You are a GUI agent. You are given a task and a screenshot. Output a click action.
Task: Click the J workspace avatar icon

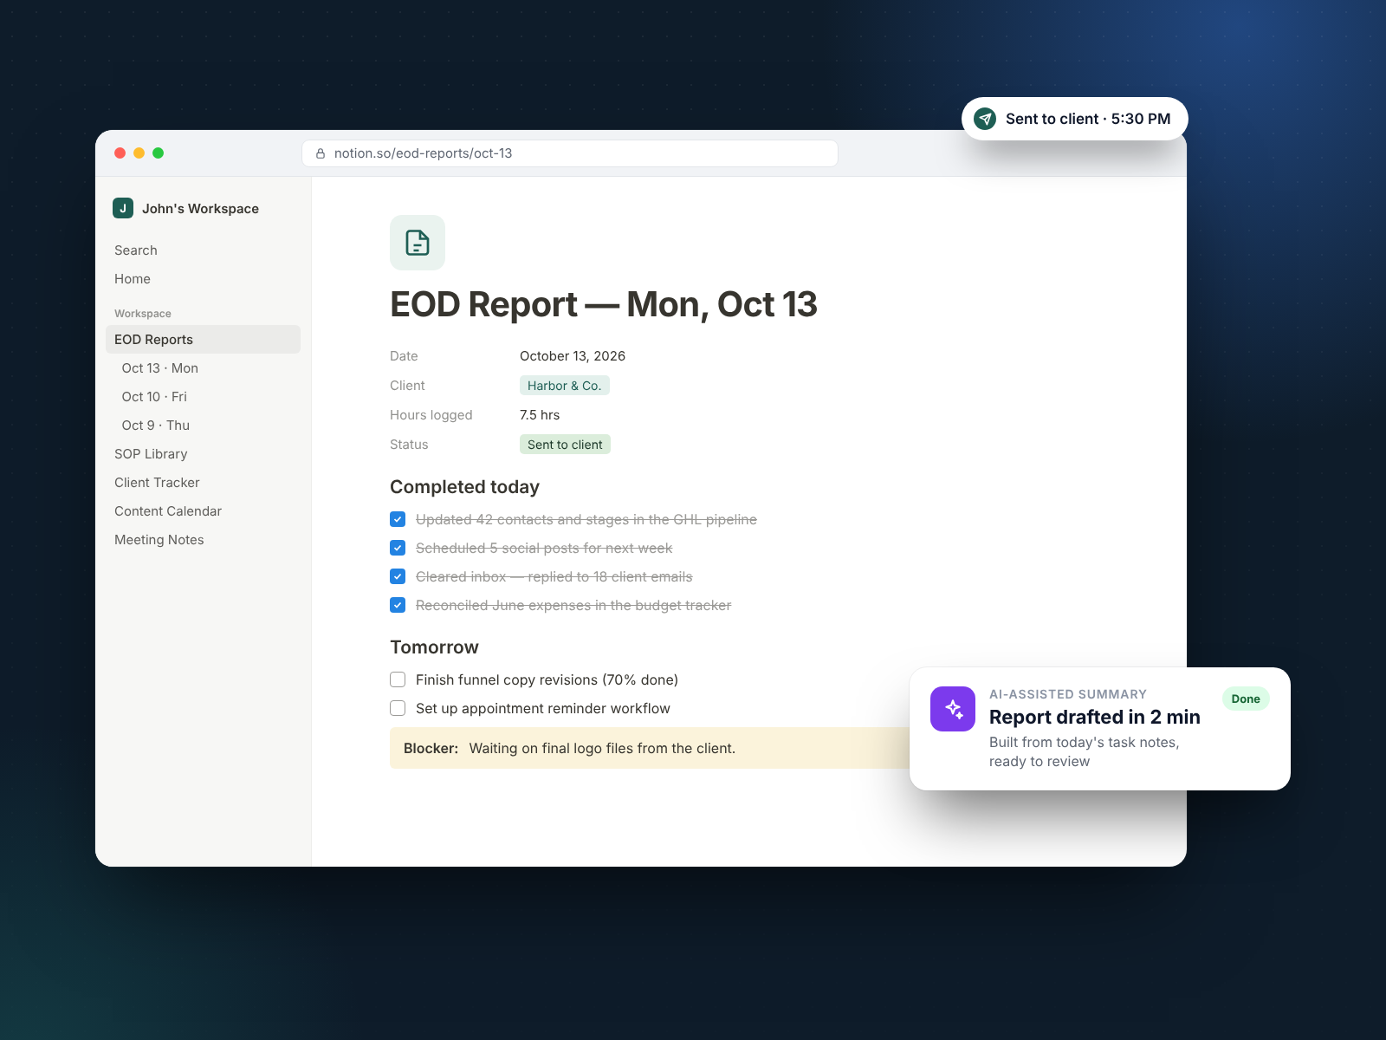(123, 208)
